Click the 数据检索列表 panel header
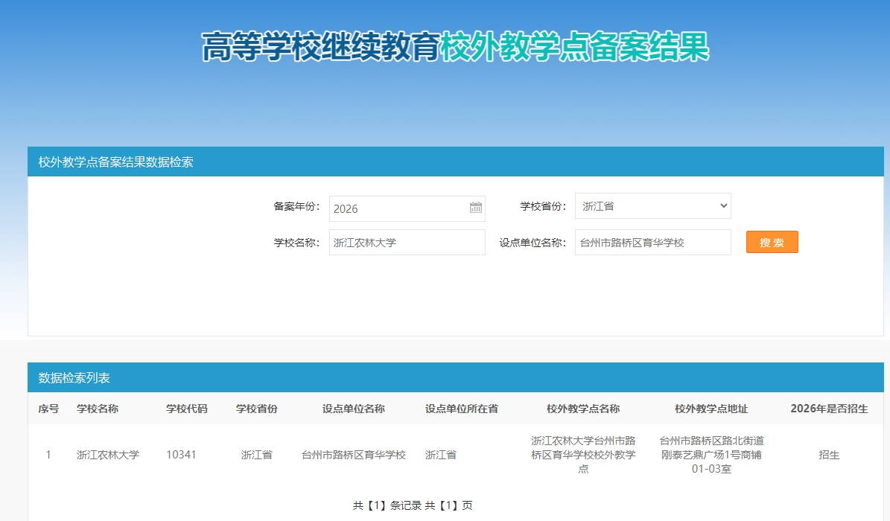The width and height of the screenshot is (890, 521). (x=456, y=377)
